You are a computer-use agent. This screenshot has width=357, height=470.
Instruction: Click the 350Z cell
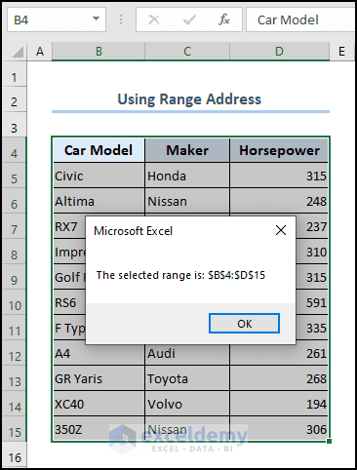tap(99, 429)
